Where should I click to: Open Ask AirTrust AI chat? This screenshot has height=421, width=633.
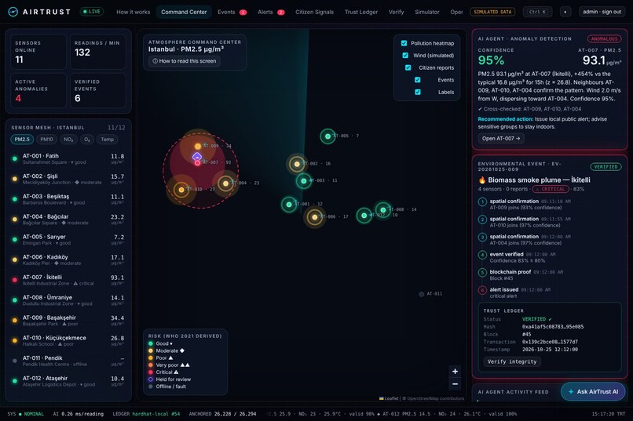593,391
